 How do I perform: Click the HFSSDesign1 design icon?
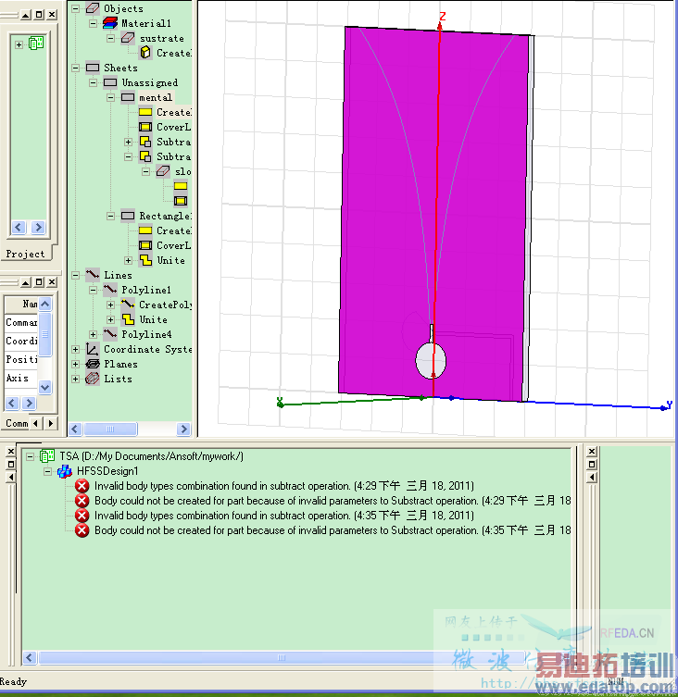pos(65,471)
